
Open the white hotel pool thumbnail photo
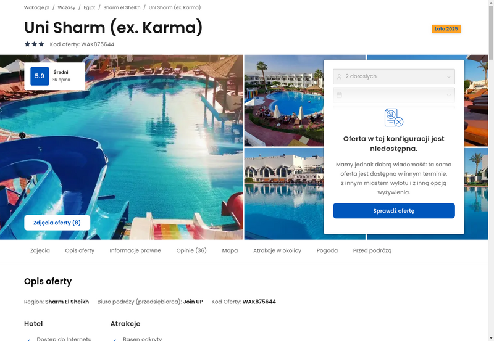tap(284, 194)
